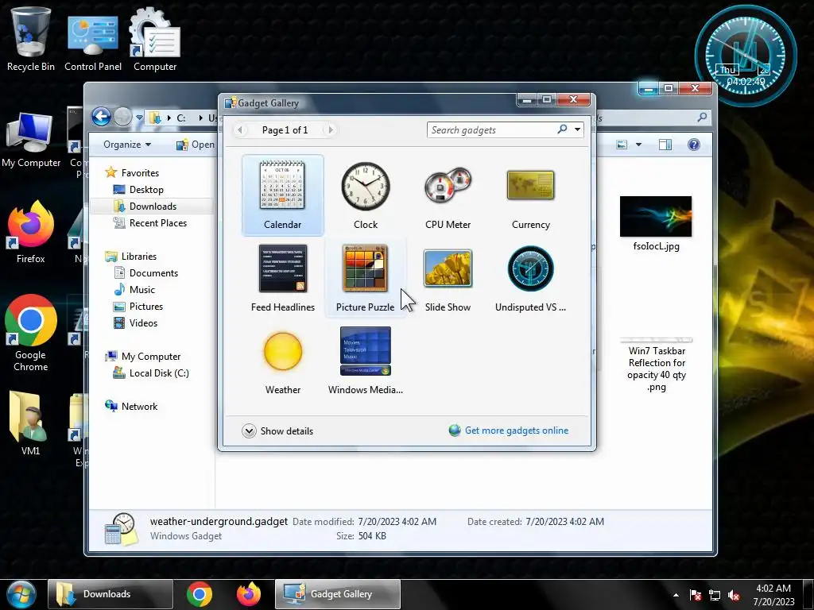The height and width of the screenshot is (610, 814).
Task: Select Libraries in navigation pane
Action: [x=131, y=257]
